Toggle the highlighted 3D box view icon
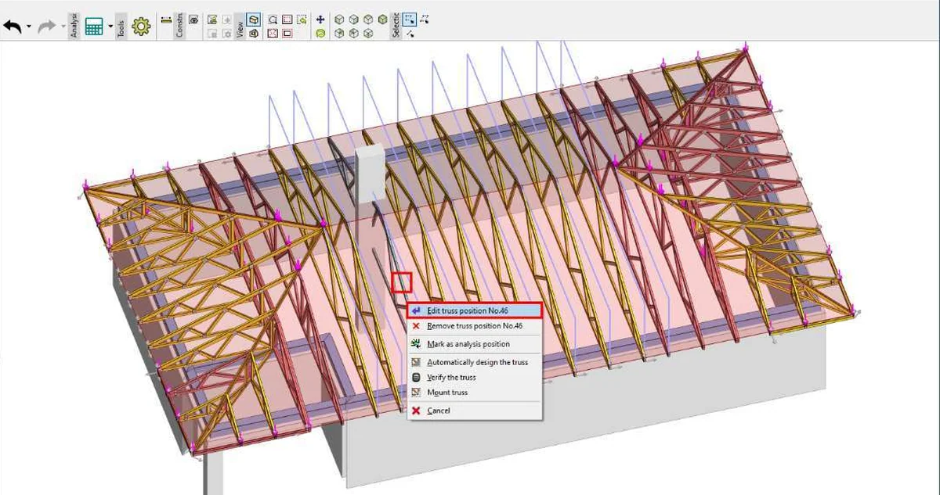This screenshot has height=495, width=940. 253,20
